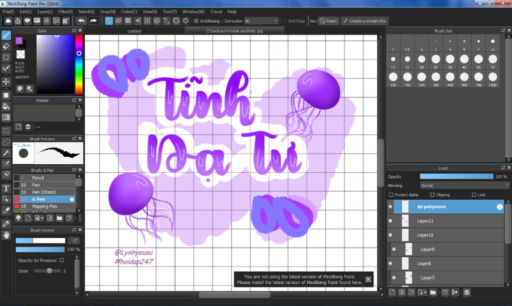Hide Layer11 visibility
Viewport: 512px width, 306px height.
point(390,221)
